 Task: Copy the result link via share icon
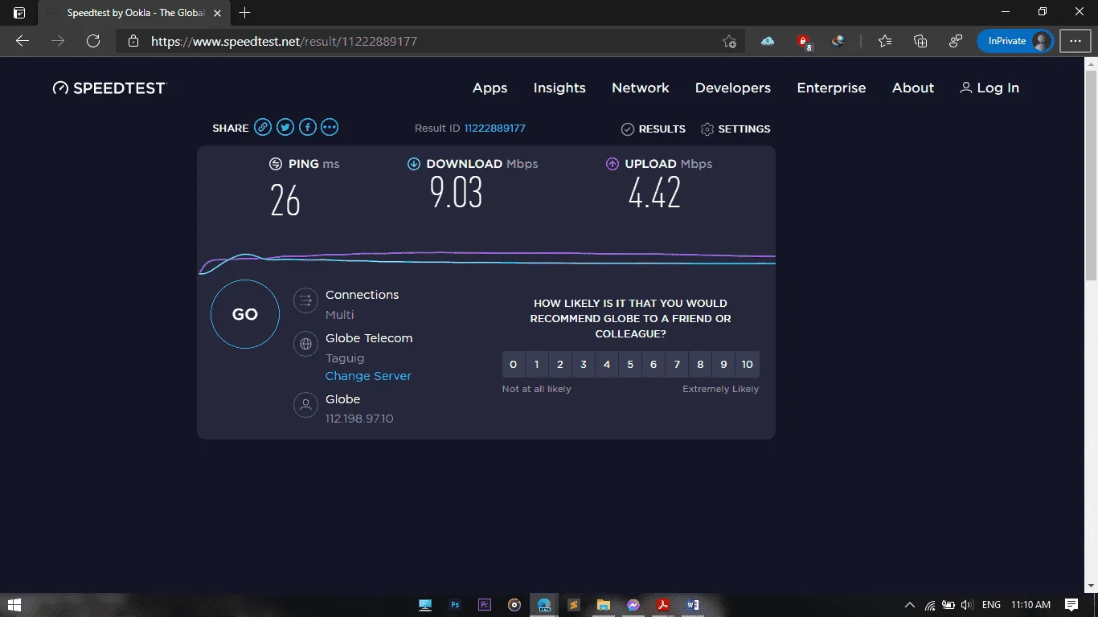pos(262,127)
